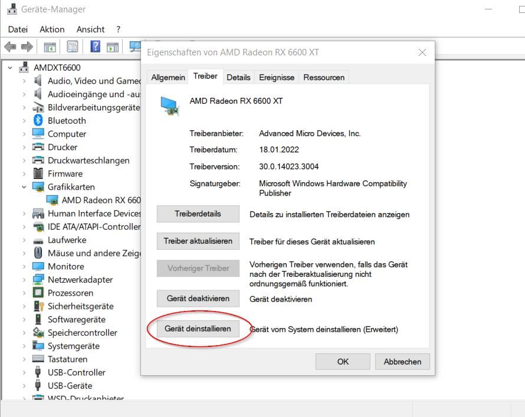This screenshot has height=417, width=525.
Task: Click the Systemgeräte icon
Action: click(38, 345)
